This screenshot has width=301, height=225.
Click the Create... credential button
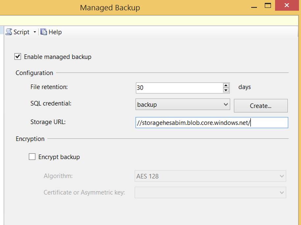(x=261, y=106)
